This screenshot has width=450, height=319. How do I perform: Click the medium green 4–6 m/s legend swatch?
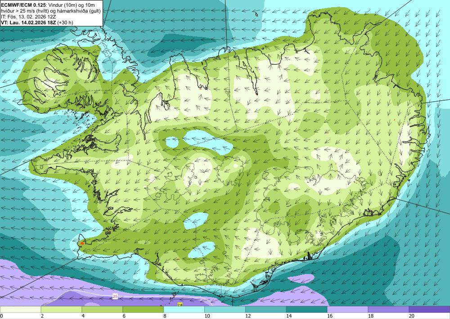[x=102, y=309]
